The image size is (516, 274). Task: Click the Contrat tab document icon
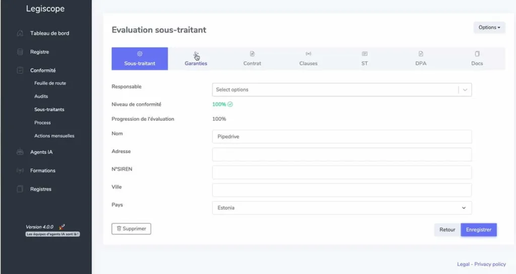252,54
